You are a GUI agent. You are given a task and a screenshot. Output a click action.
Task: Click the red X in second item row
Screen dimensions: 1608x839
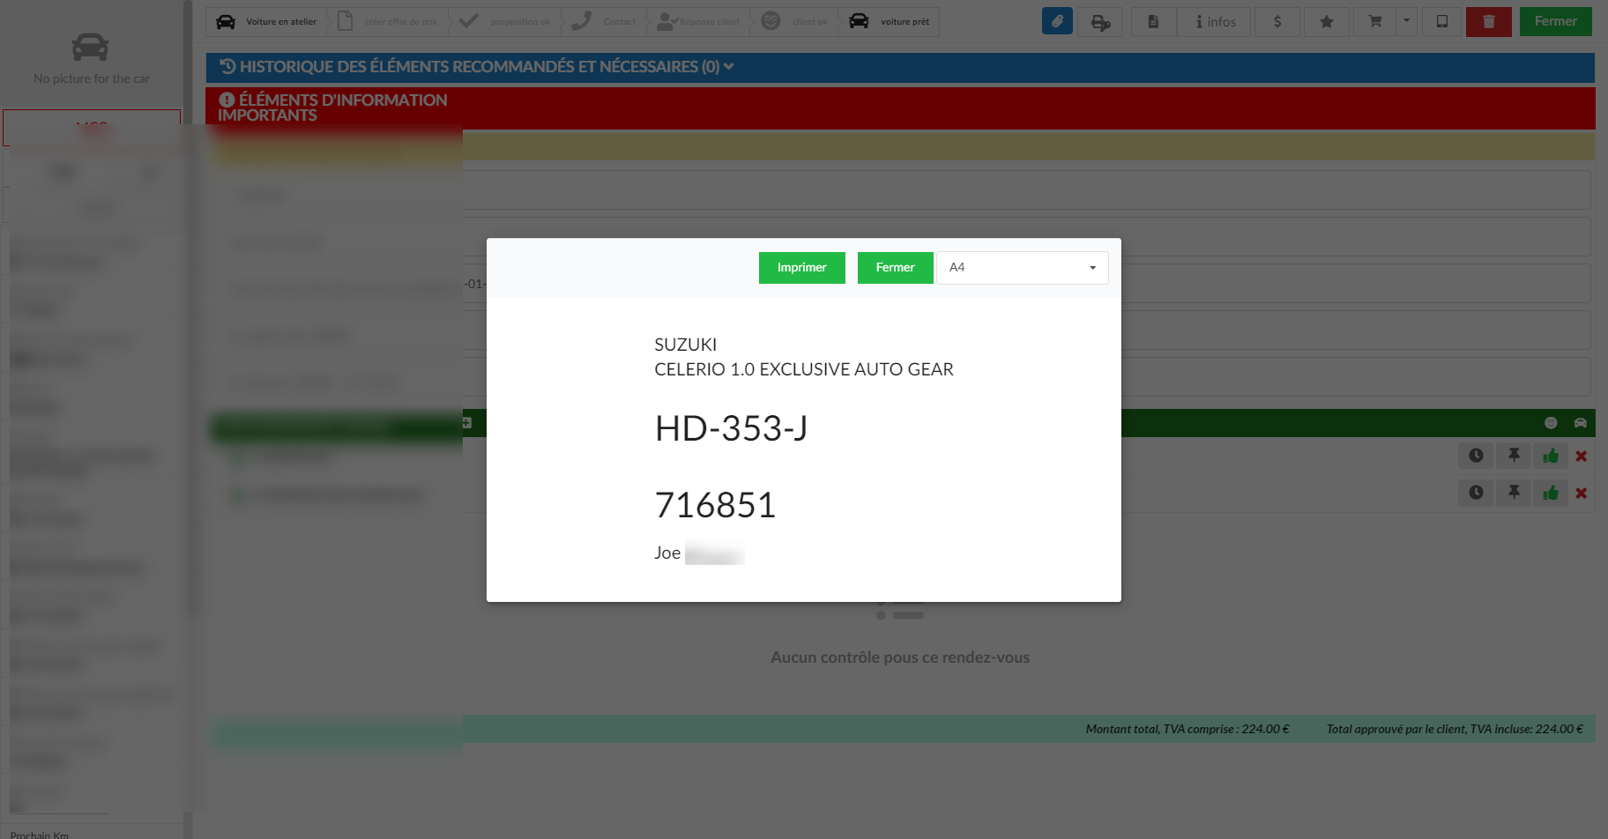pos(1581,494)
